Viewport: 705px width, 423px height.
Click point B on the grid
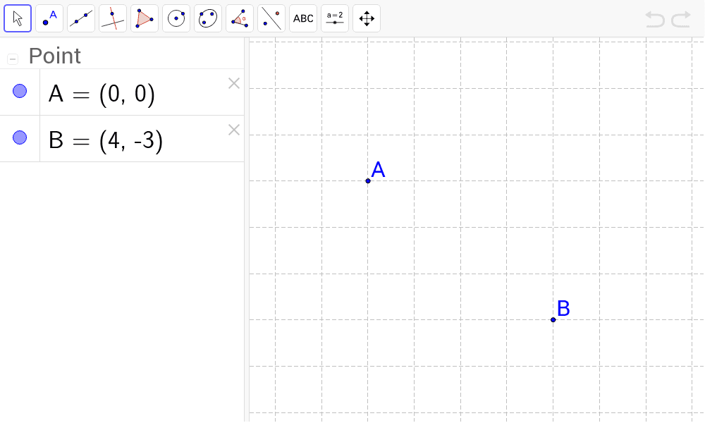tap(553, 319)
